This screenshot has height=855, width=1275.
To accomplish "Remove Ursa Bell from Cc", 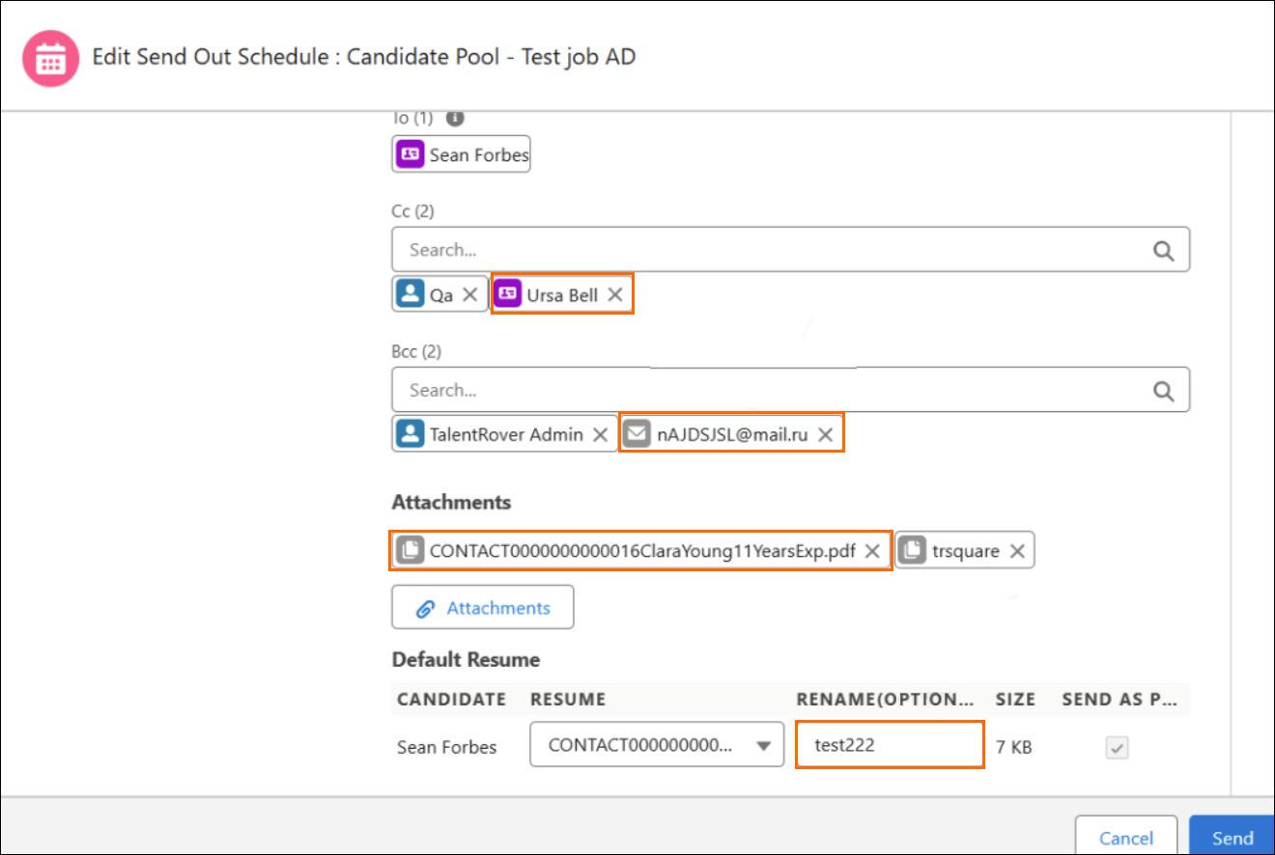I will (x=615, y=295).
